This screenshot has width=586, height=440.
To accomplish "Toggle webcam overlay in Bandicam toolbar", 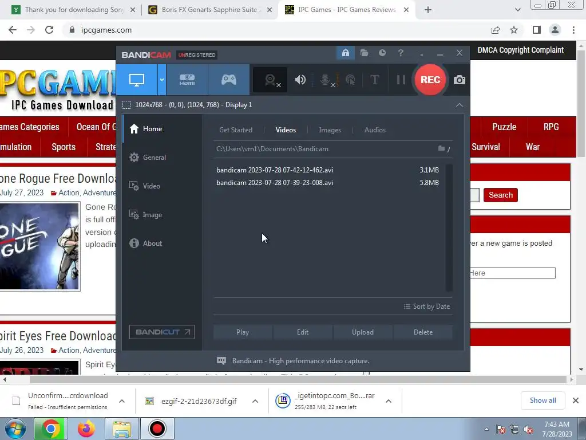I will pyautogui.click(x=270, y=80).
